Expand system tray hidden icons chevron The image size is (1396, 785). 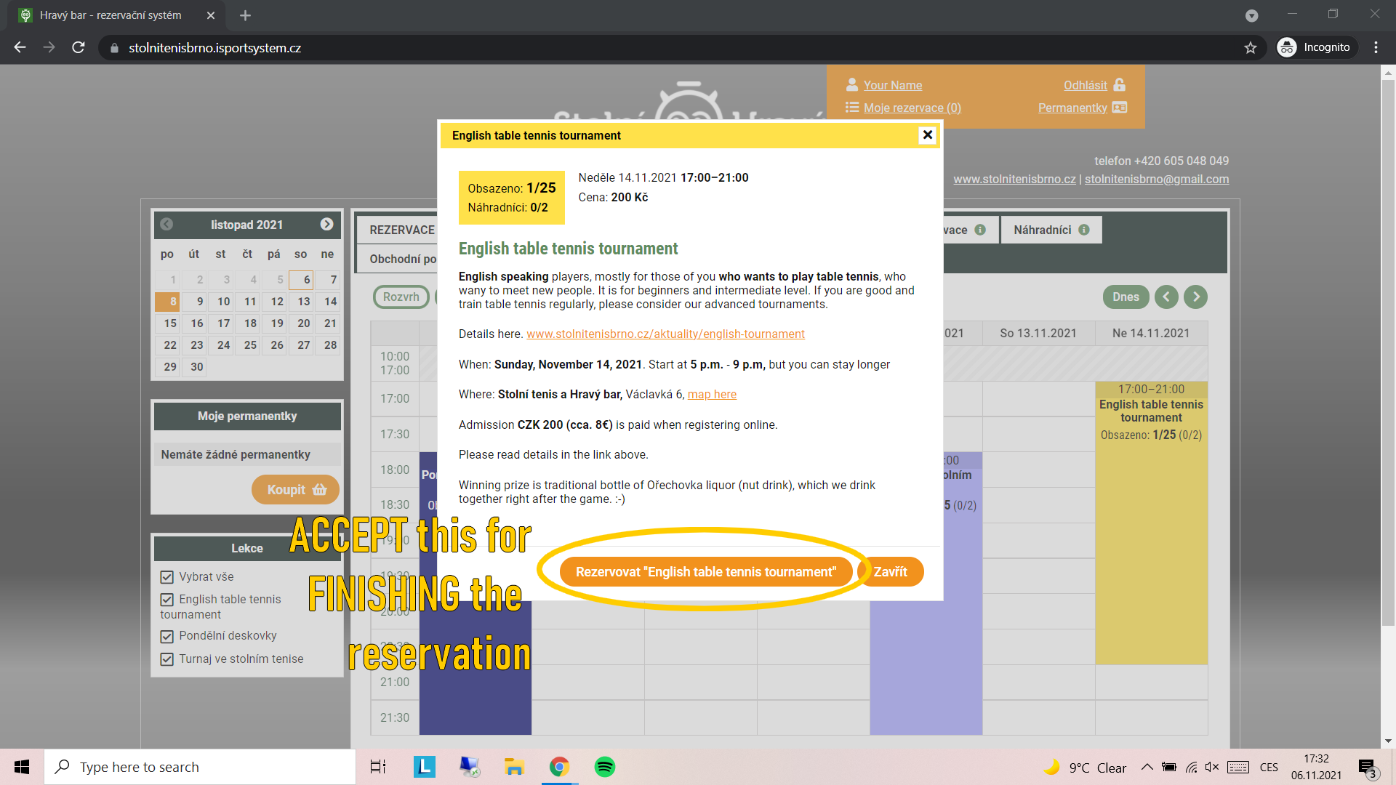pos(1147,768)
